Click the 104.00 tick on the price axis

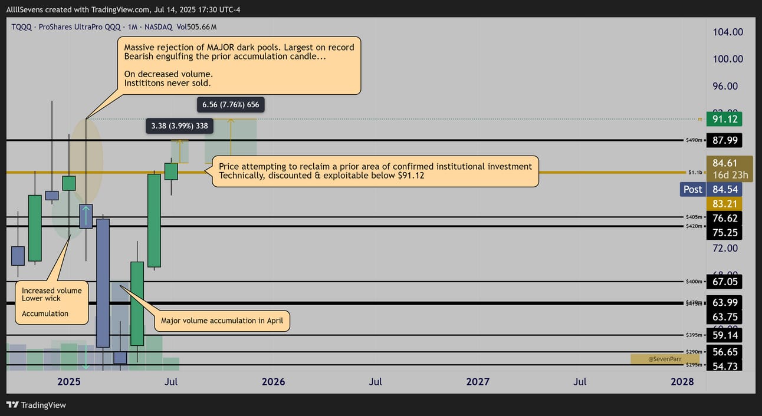tap(728, 32)
